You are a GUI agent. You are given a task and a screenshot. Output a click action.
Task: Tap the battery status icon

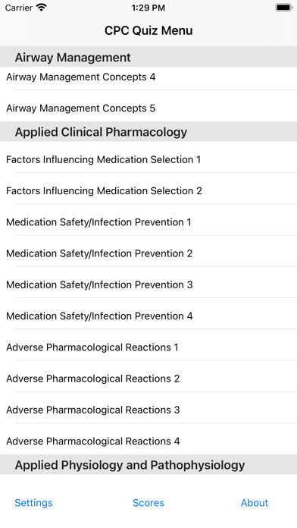tap(284, 8)
